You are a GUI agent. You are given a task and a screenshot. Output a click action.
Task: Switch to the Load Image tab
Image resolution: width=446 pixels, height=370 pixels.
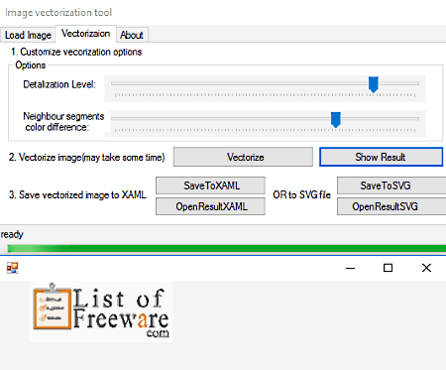(28, 35)
